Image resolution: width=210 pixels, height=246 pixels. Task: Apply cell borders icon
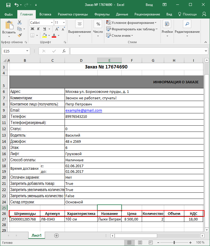click(32, 35)
